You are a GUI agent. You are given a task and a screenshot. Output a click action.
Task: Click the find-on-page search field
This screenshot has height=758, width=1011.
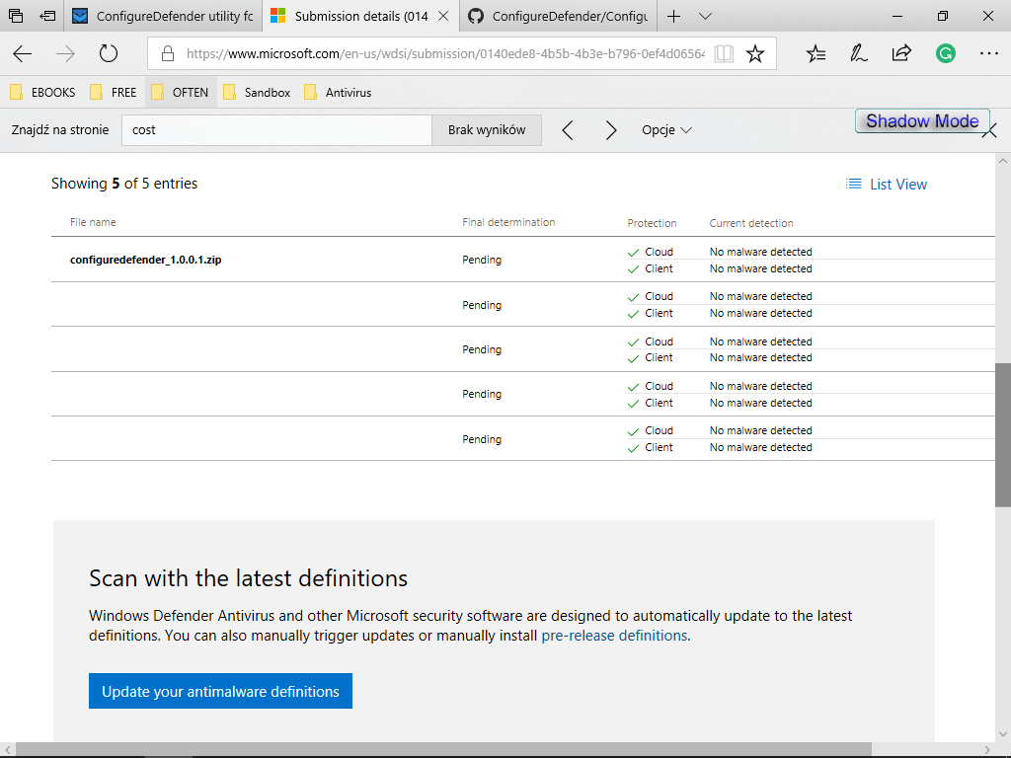click(276, 130)
